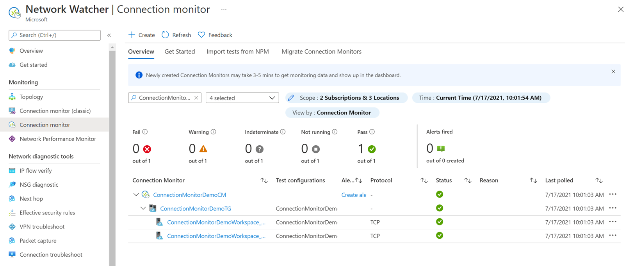Open Packet capture tool
The image size is (625, 266).
(38, 241)
